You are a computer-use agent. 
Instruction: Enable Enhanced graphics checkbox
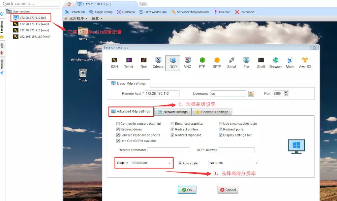pyautogui.click(x=172, y=124)
